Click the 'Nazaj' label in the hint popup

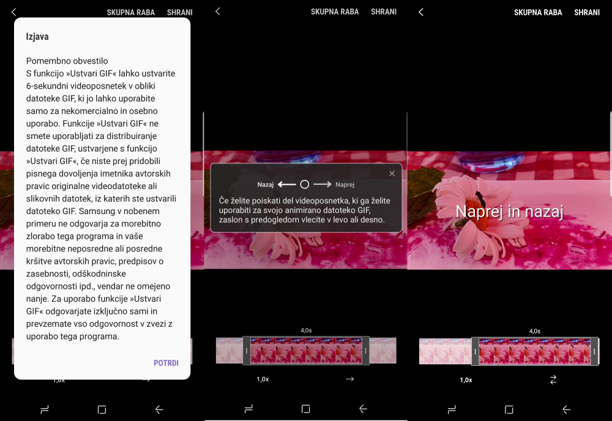pyautogui.click(x=266, y=185)
